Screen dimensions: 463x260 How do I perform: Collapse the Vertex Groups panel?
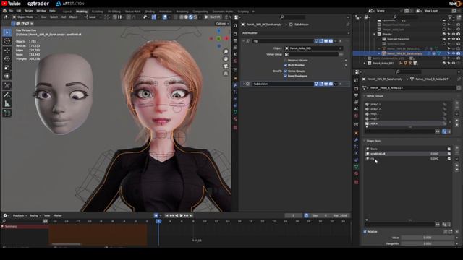(x=365, y=96)
